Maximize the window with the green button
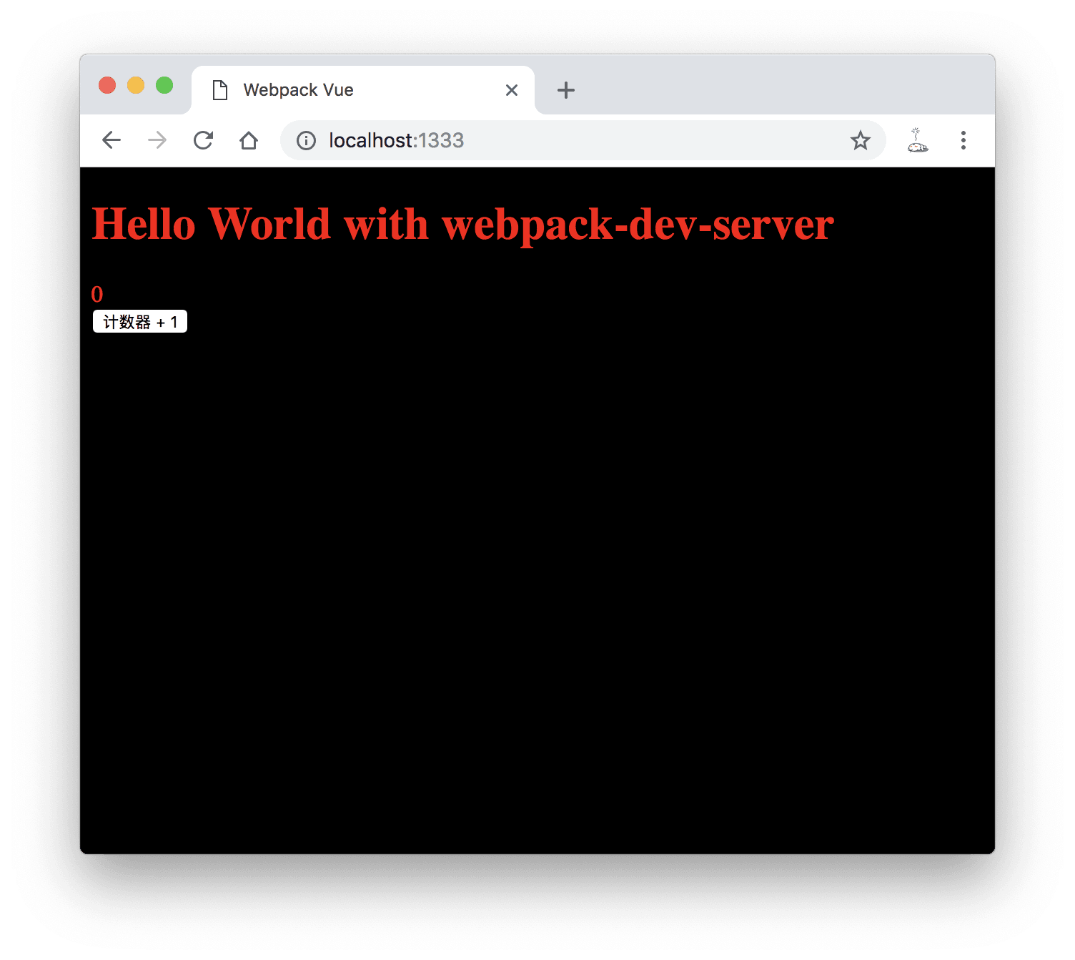This screenshot has width=1075, height=960. coord(164,85)
